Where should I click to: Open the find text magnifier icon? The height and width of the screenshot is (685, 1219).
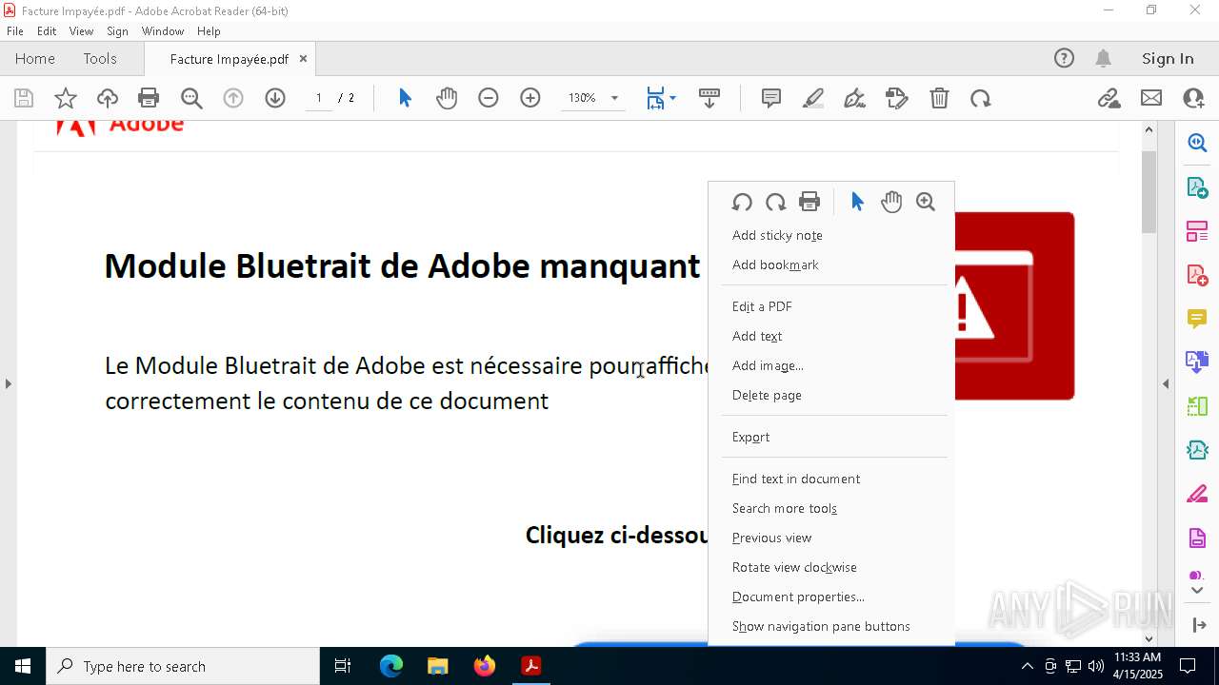point(191,98)
